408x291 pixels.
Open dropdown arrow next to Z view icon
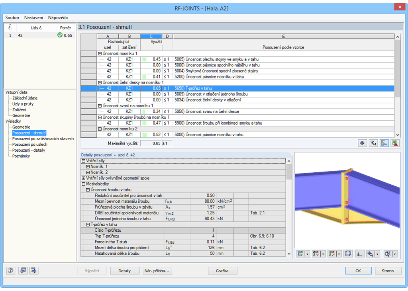339,254
